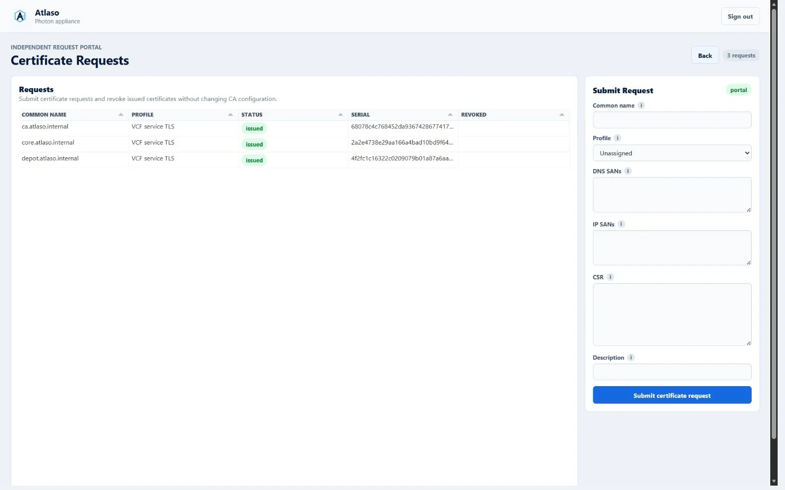The height and width of the screenshot is (490, 785).
Task: Click the PROFILE column header text
Action: point(142,115)
